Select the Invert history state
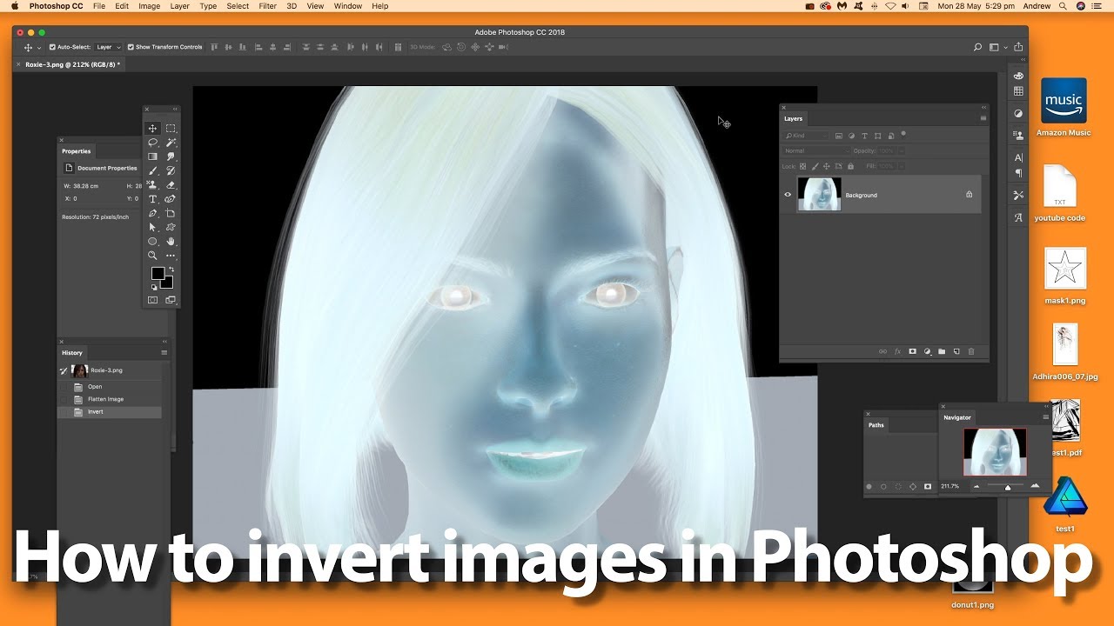Viewport: 1114px width, 626px height. [110, 411]
